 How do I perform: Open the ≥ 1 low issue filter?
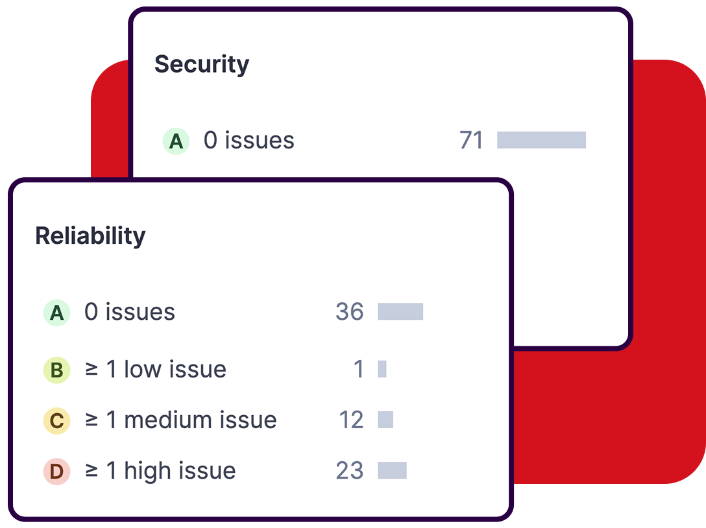(156, 370)
